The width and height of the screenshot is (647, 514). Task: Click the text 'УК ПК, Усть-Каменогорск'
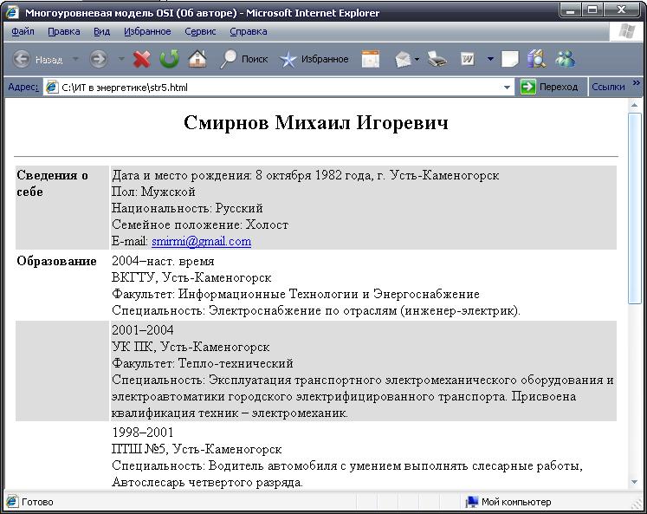pos(191,347)
